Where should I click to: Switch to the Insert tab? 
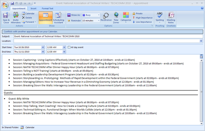34,8
